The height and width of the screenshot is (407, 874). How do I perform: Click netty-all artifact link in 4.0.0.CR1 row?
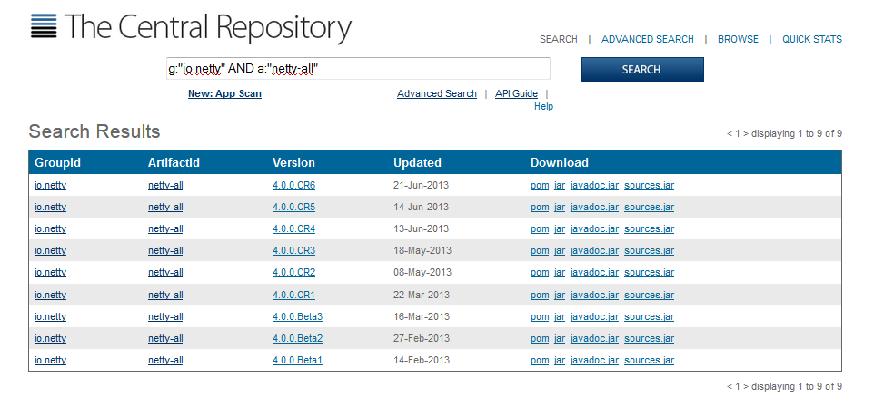tap(165, 295)
